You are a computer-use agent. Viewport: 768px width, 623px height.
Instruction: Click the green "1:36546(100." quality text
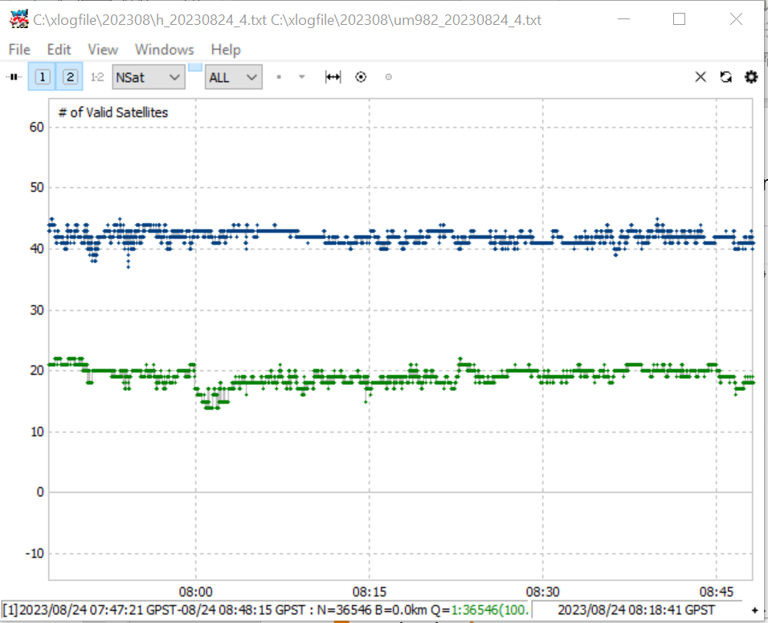[x=490, y=610]
